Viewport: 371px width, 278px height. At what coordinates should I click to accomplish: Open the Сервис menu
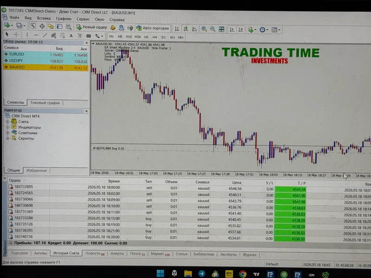click(x=83, y=19)
